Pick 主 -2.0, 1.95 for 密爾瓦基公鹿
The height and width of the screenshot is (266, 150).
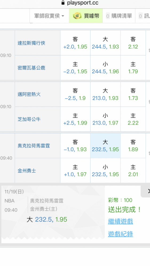(75, 68)
